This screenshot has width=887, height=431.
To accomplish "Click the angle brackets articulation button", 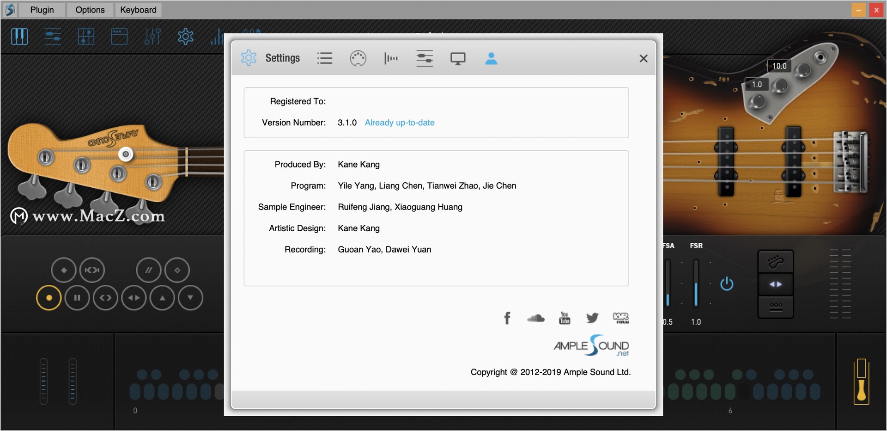I will pyautogui.click(x=105, y=298).
